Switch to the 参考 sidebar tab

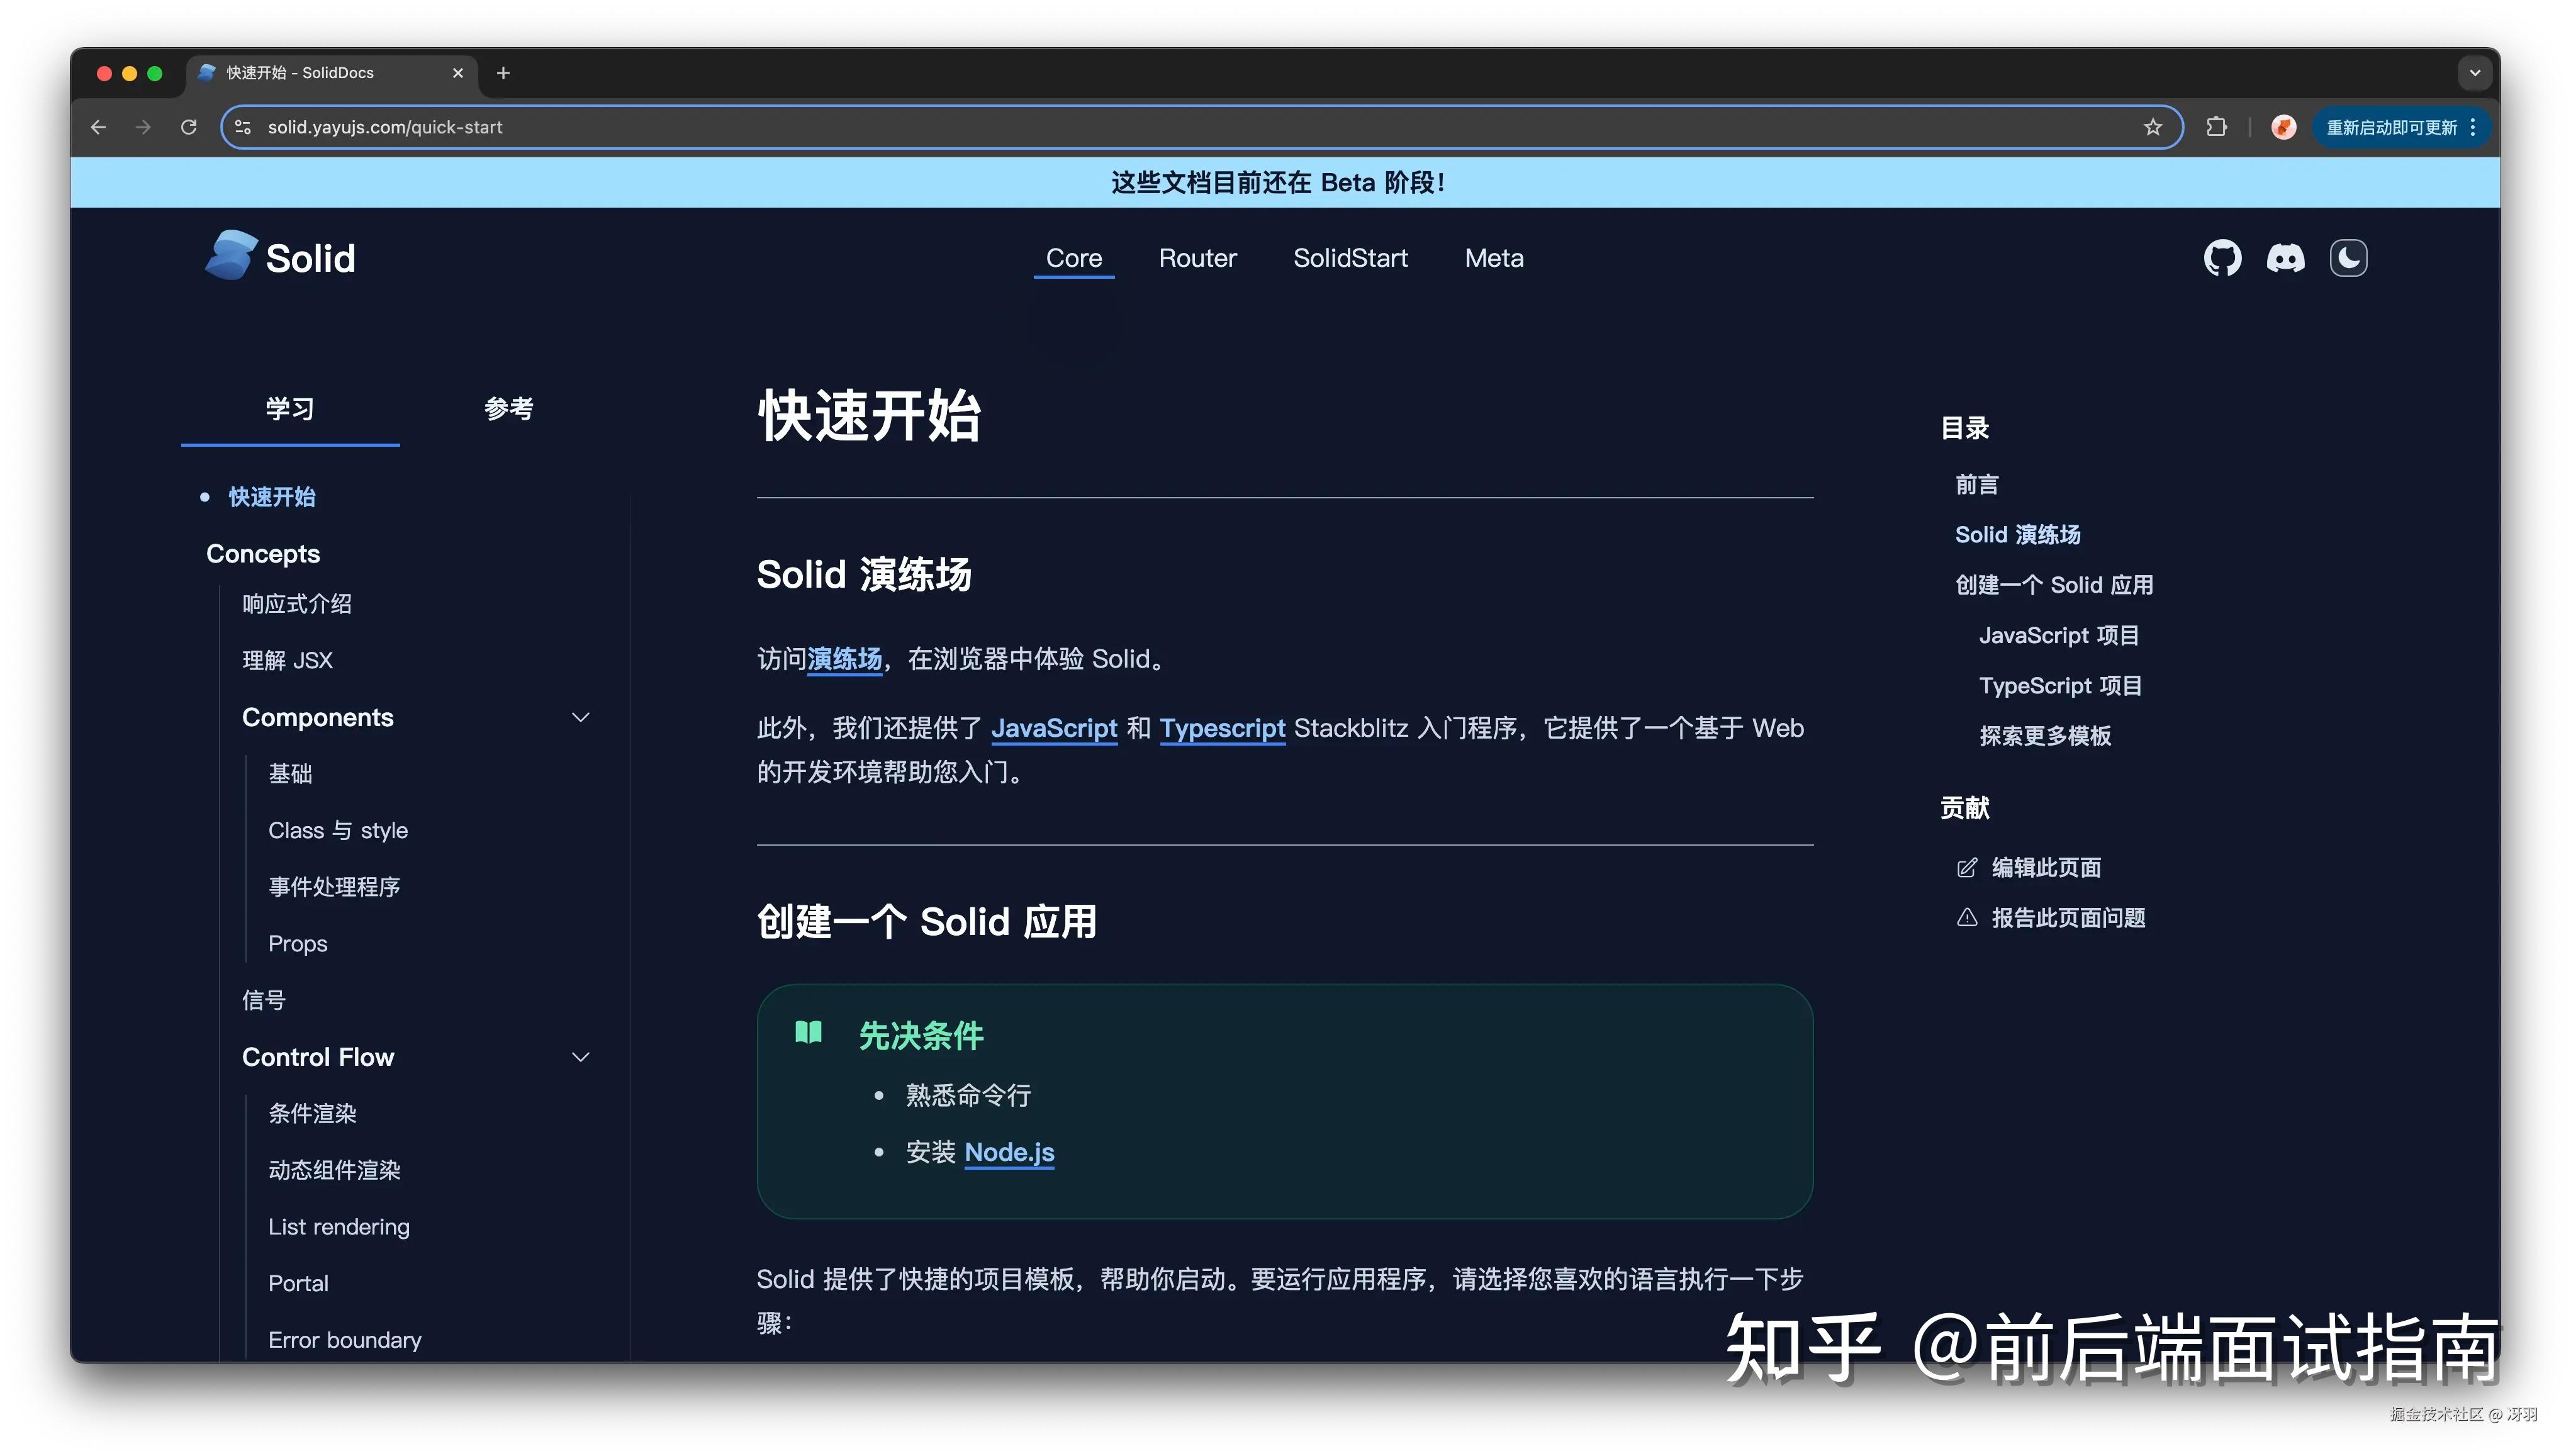coord(508,409)
